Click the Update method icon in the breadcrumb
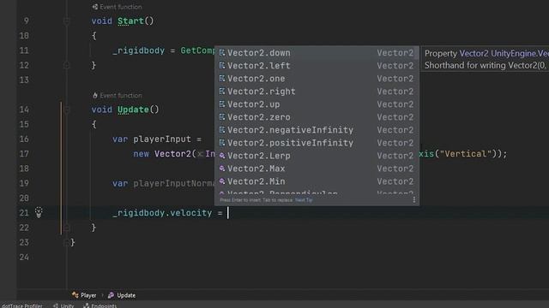Image resolution: width=549 pixels, height=308 pixels. (111, 295)
